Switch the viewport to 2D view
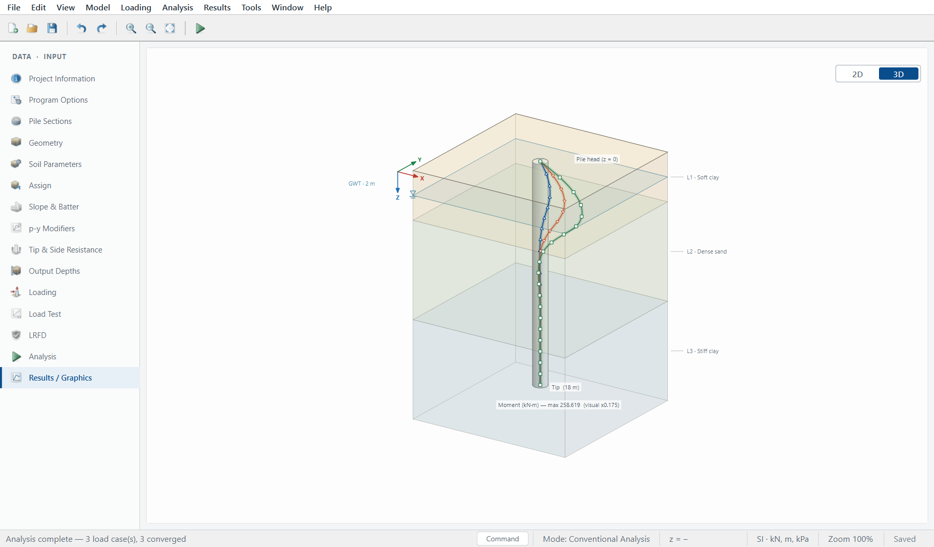The height and width of the screenshot is (547, 934). (x=857, y=74)
